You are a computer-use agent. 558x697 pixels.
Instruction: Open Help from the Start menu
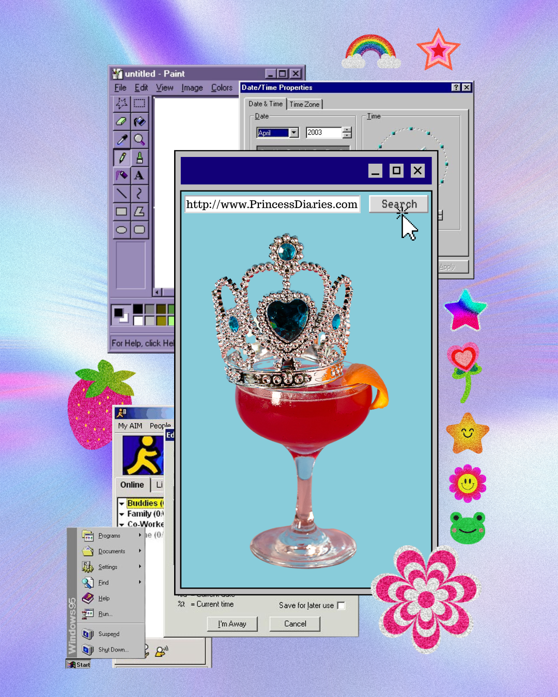(x=111, y=598)
